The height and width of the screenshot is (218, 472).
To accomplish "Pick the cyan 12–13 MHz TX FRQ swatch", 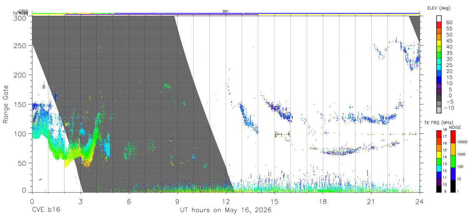I will (439, 168).
